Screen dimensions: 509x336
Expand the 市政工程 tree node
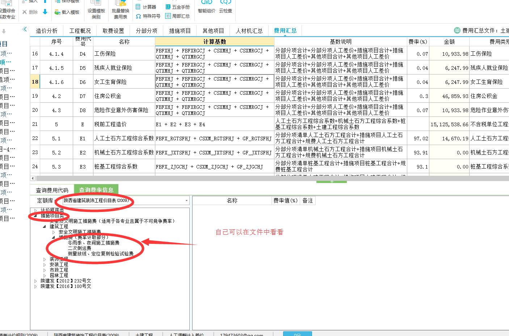(45, 270)
